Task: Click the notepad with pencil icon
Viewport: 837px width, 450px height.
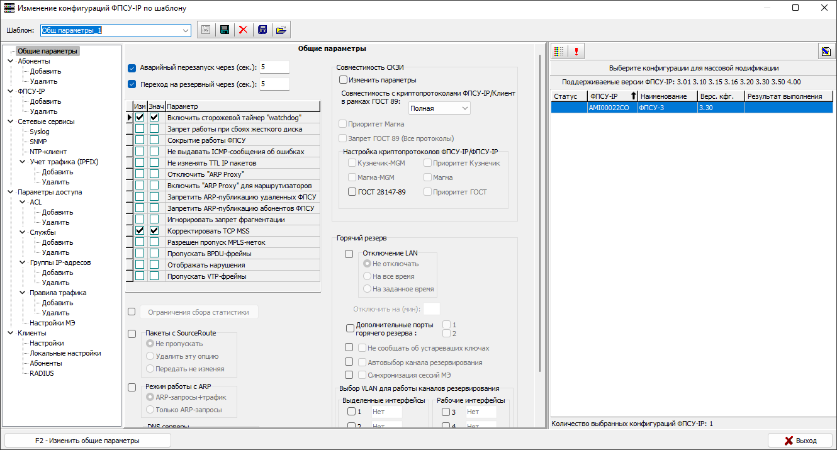Action: pyautogui.click(x=825, y=52)
